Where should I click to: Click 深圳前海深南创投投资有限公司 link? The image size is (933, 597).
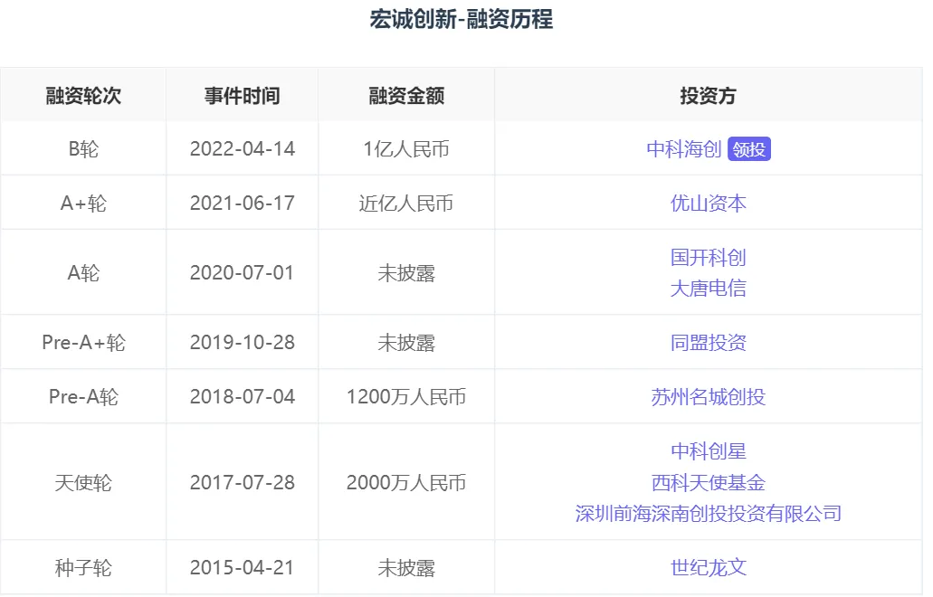709,513
